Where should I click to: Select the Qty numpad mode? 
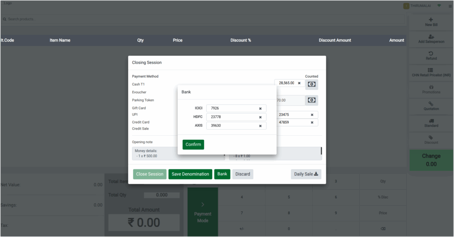[383, 182]
